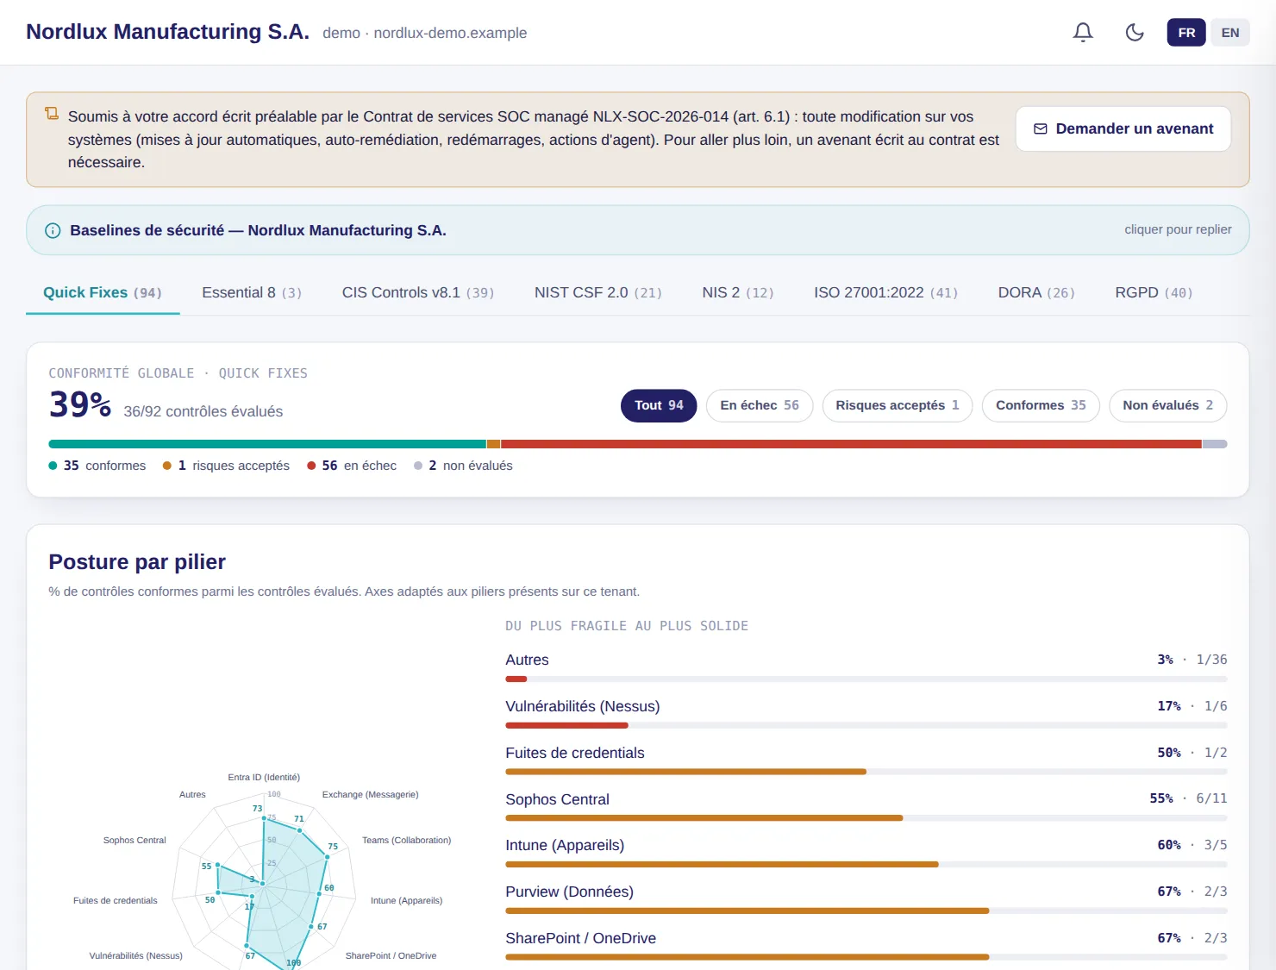Click the Autres pillar progress bar
Screen dimensions: 1276x970
coord(866,679)
